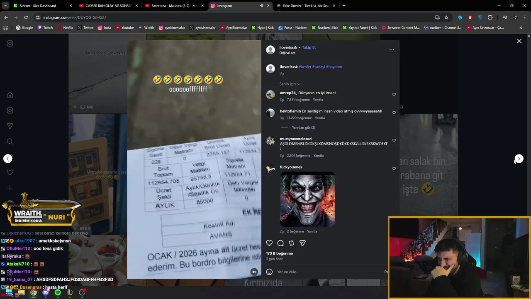This screenshot has width=531, height=299.
Task: Go to the next reel arrow
Action: [x=519, y=159]
